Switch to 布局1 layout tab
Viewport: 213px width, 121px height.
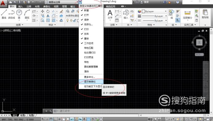[x=23, y=115]
